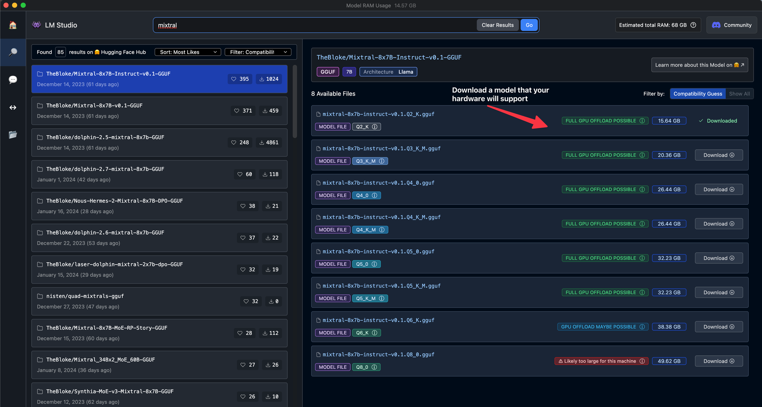The width and height of the screenshot is (762, 407).
Task: Click the mixtral search input field
Action: (315, 25)
